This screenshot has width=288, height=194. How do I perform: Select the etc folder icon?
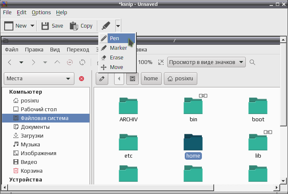pos(128,142)
